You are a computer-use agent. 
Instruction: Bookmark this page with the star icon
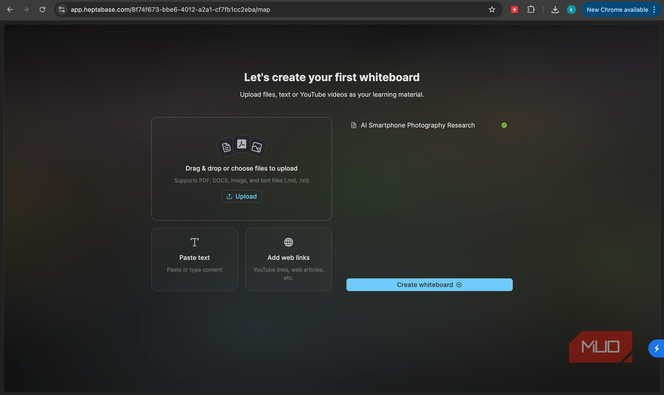(x=492, y=9)
